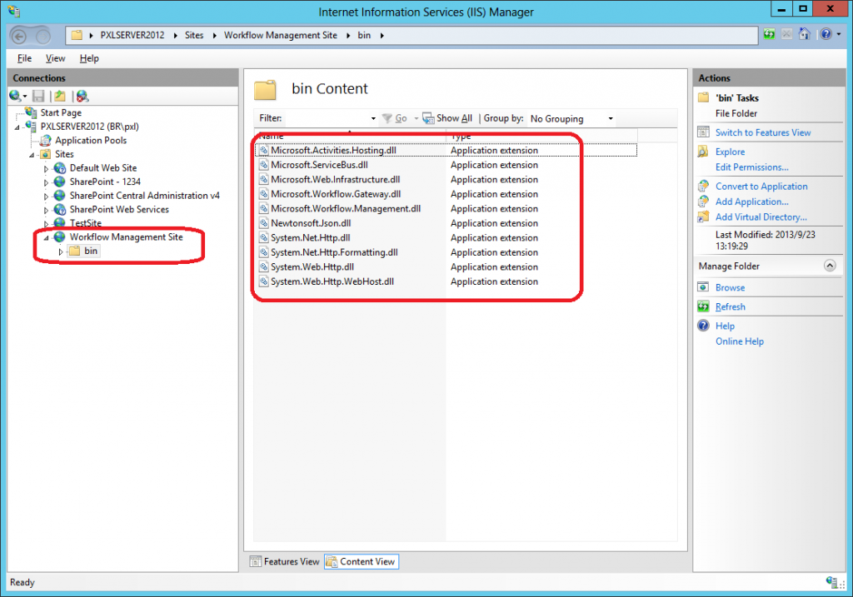853x597 pixels.
Task: Click the Help question-mark icon
Action: click(827, 34)
